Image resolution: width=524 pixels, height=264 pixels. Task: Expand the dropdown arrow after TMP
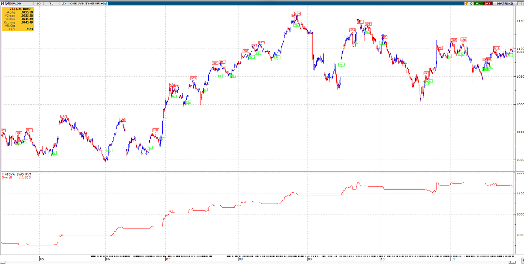(x=102, y=3)
